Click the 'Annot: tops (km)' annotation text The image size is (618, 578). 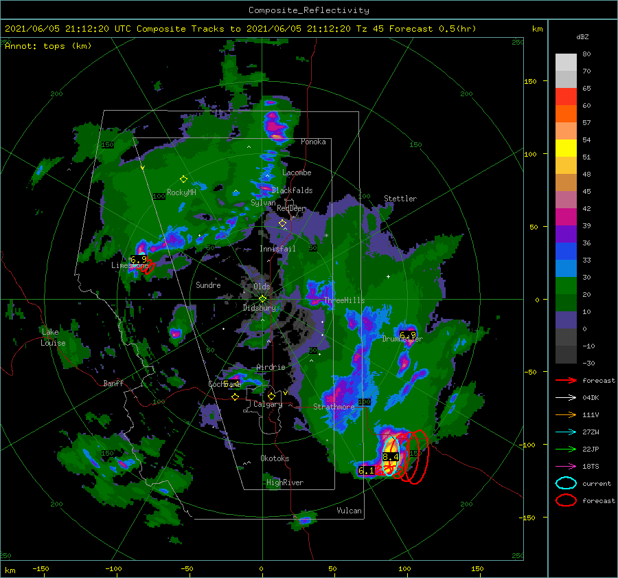click(48, 46)
